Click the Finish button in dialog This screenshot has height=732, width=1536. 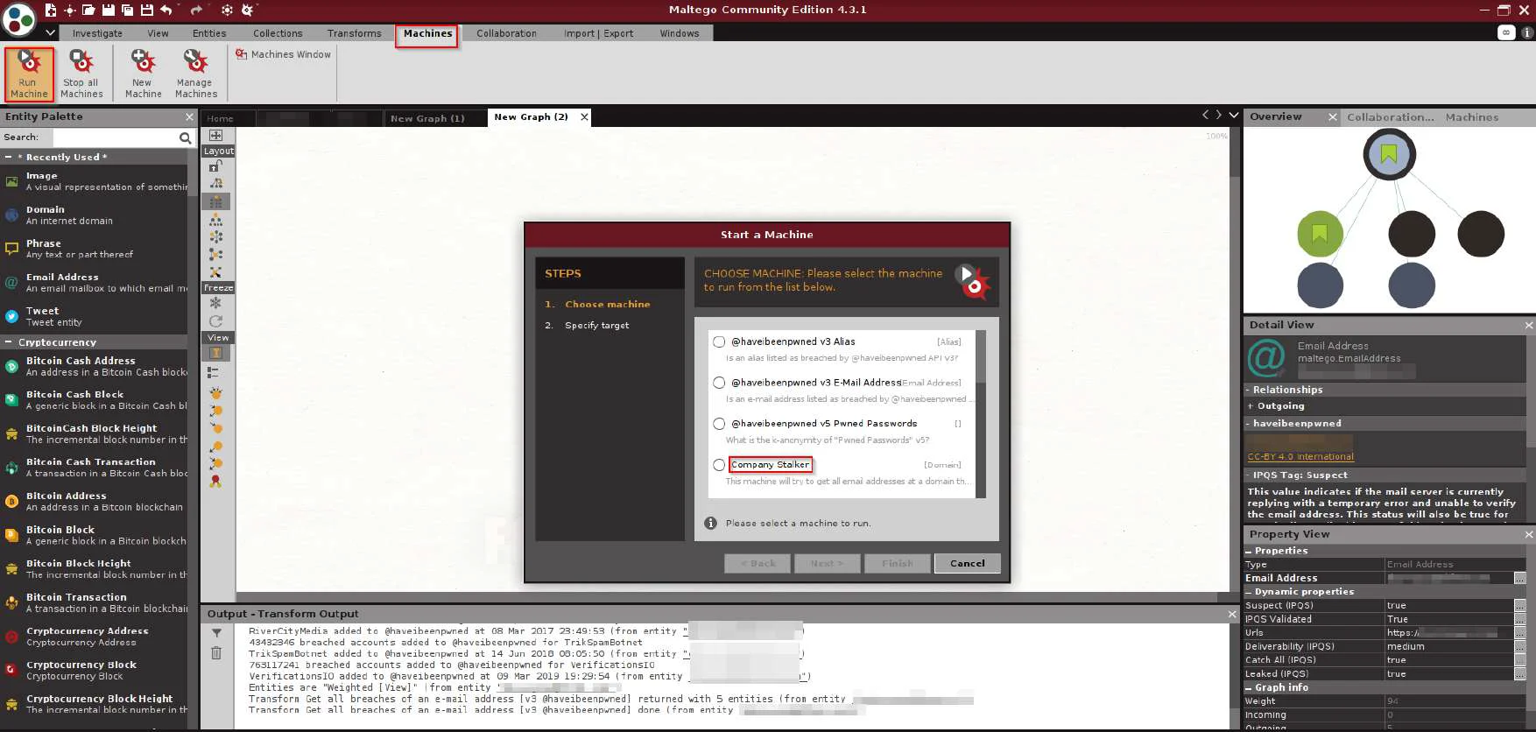[897, 563]
